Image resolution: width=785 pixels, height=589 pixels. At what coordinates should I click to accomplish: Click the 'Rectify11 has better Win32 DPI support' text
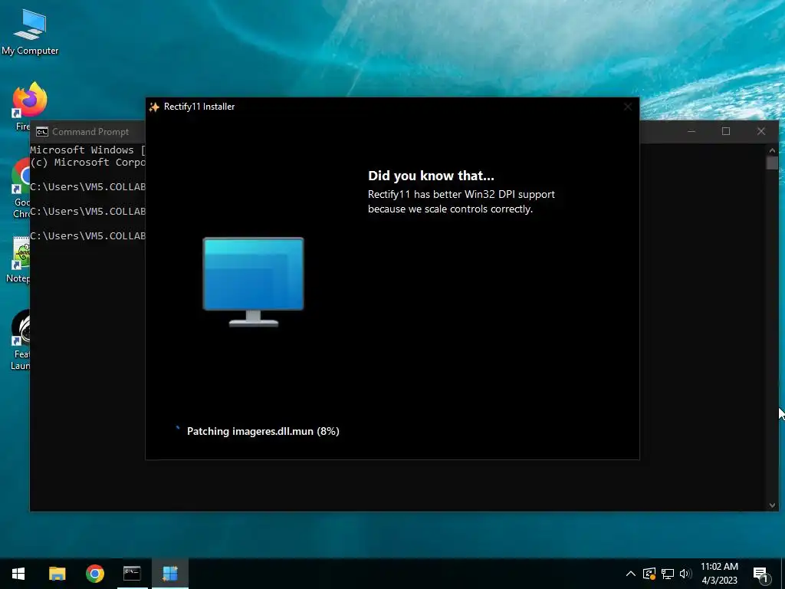tap(461, 194)
